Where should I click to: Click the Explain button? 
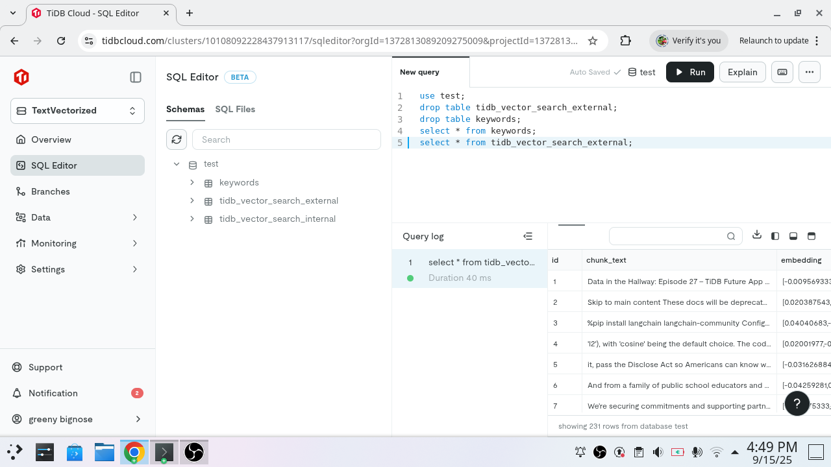tap(743, 72)
